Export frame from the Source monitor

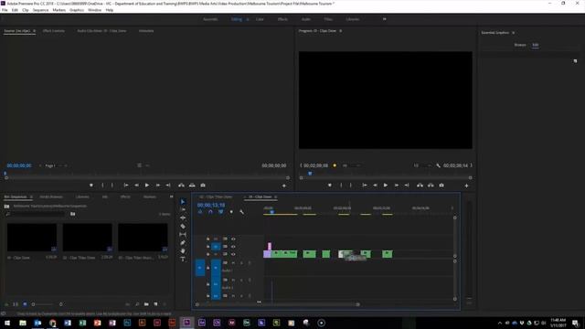click(203, 185)
